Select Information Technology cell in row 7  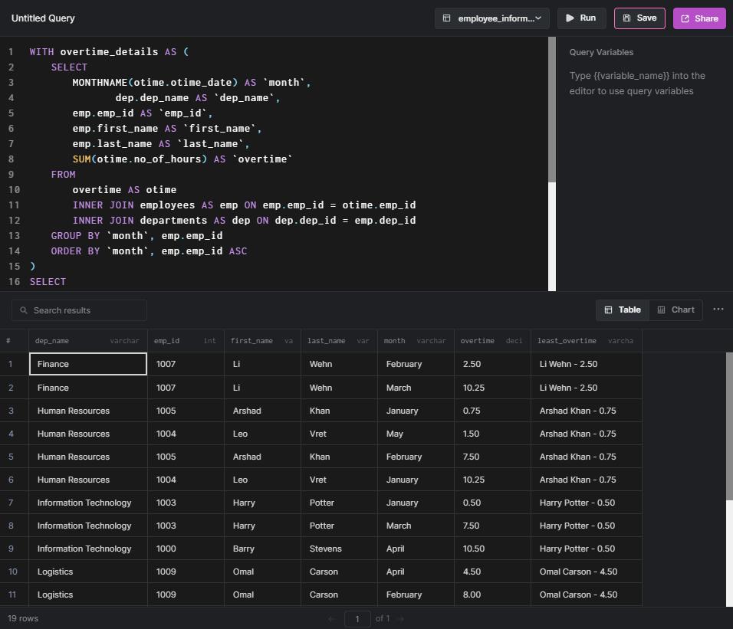88,503
